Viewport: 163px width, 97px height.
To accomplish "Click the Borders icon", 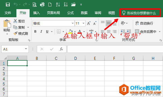I will [59, 32].
